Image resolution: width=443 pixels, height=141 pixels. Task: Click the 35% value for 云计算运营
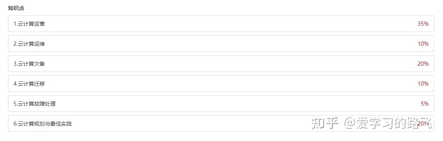pos(423,24)
